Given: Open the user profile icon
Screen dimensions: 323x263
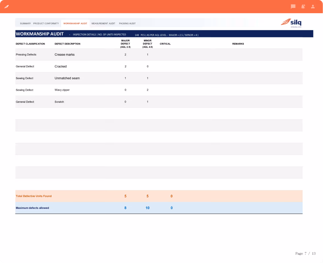Looking at the screenshot, I should [313, 7].
